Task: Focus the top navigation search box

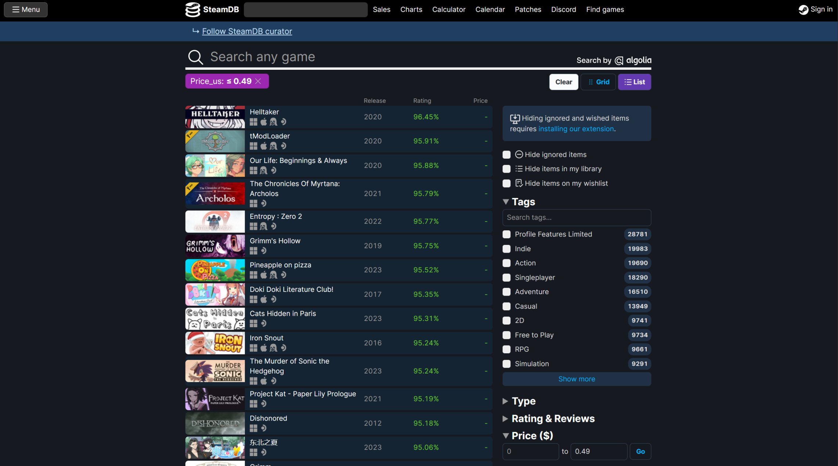Action: 306,10
